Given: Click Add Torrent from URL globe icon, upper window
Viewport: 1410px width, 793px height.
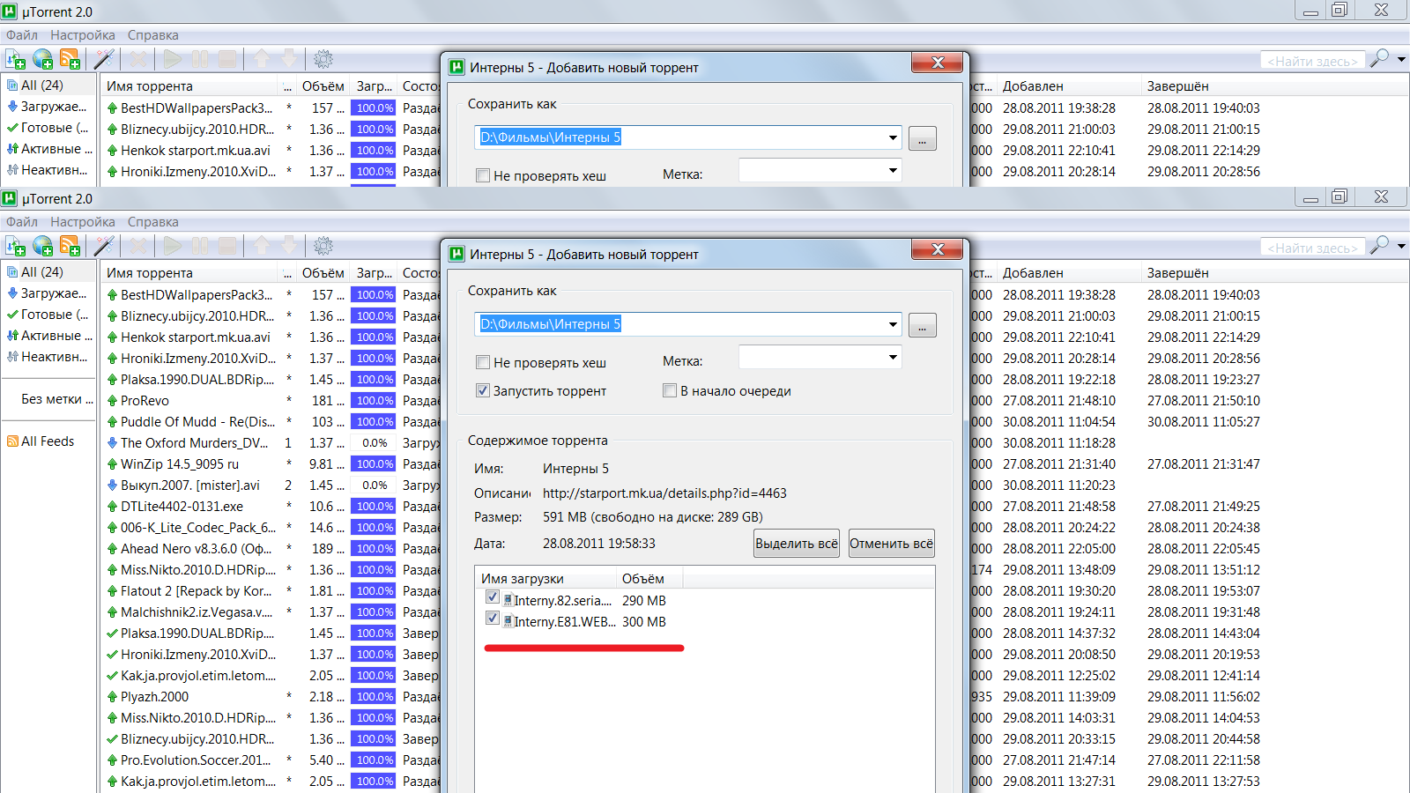Looking at the screenshot, I should (x=42, y=59).
